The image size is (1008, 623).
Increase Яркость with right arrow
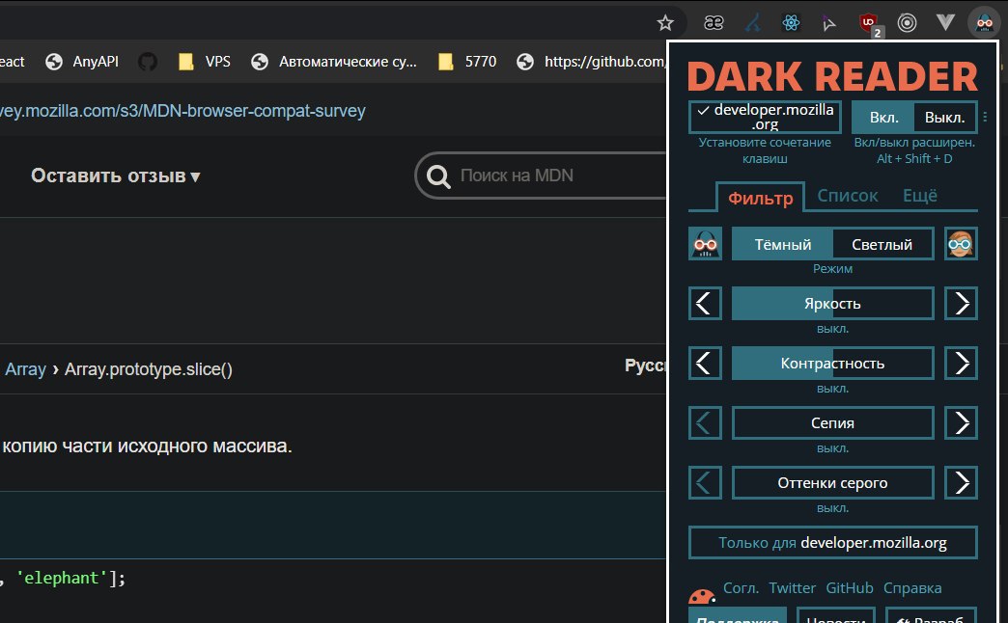click(961, 303)
